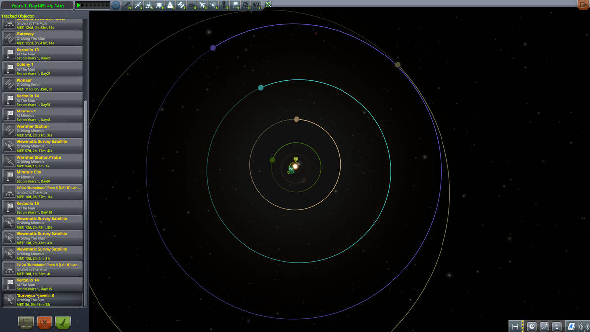Click the flag icon beside Colony 1

(10, 69)
